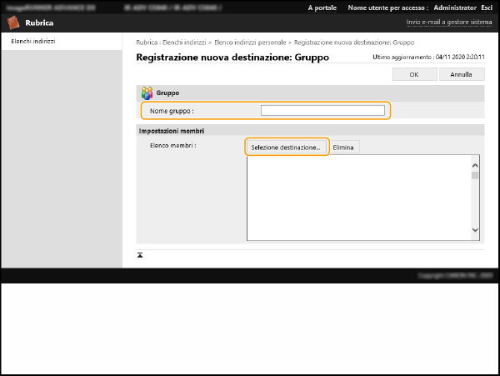500x376 pixels.
Task: Cancel registration with Annulla button
Action: [x=461, y=74]
